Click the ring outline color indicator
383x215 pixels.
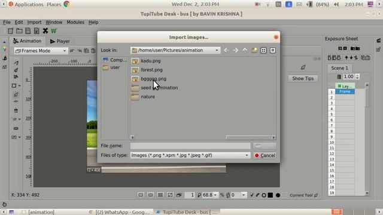pos(264,195)
